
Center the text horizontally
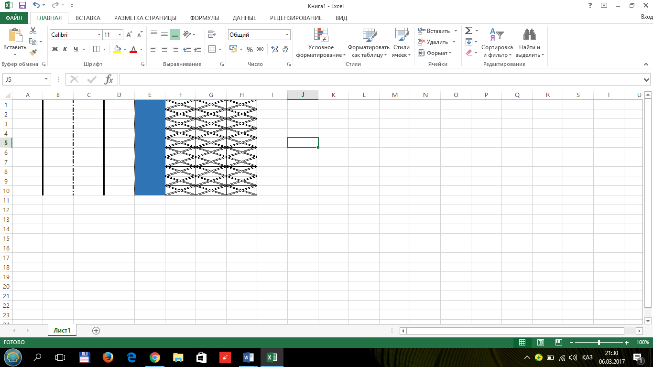164,49
